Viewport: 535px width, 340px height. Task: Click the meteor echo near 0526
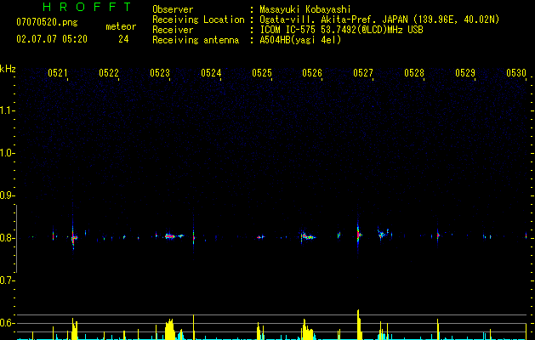point(308,236)
